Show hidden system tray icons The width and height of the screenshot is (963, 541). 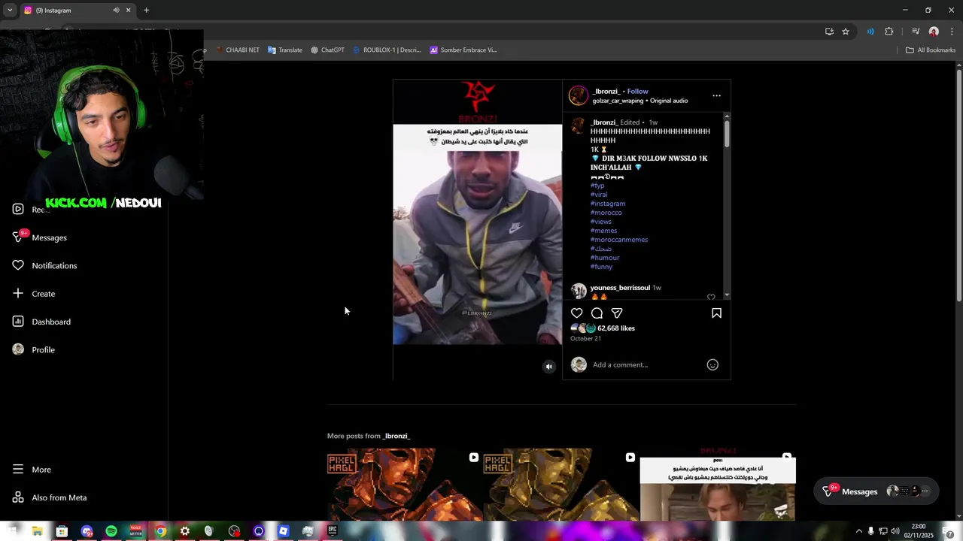pos(859,531)
